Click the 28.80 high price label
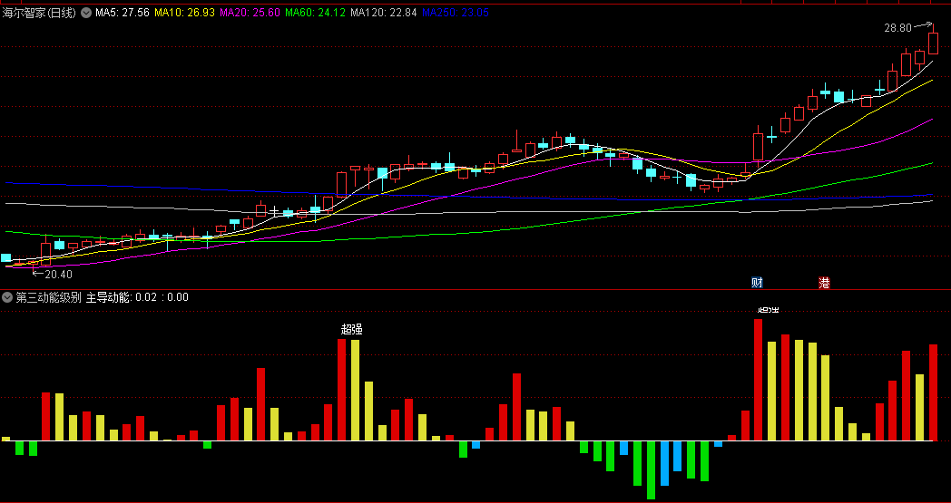Image resolution: width=951 pixels, height=503 pixels. point(897,28)
